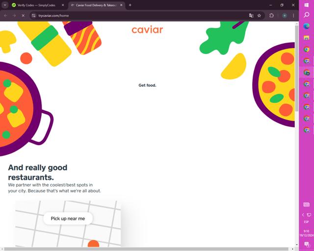Click the map thumbnail image
Viewport: 314px width, 251px height.
point(68,224)
